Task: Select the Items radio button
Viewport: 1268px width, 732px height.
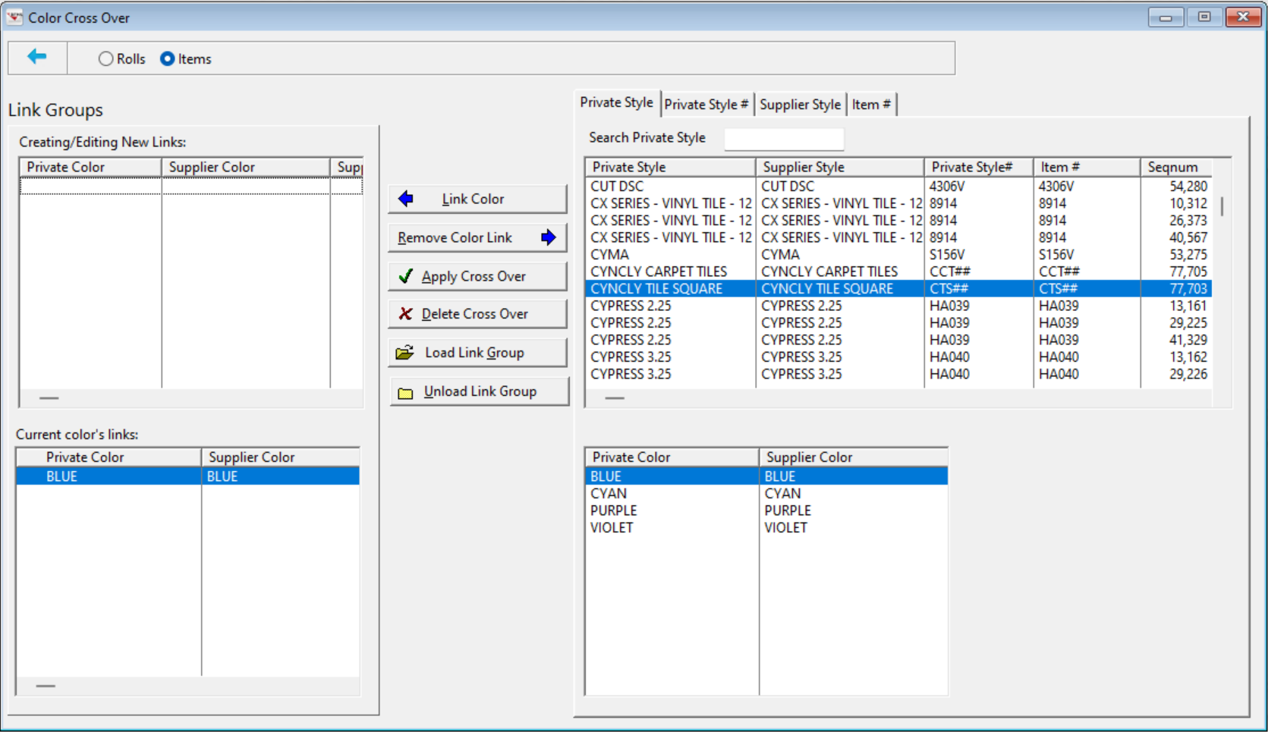Action: [167, 58]
